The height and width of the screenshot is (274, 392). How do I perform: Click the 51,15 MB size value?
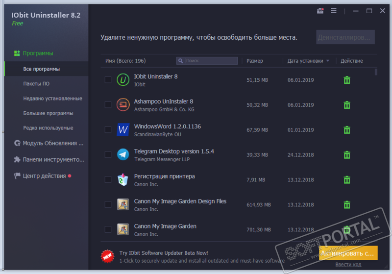pos(257,80)
